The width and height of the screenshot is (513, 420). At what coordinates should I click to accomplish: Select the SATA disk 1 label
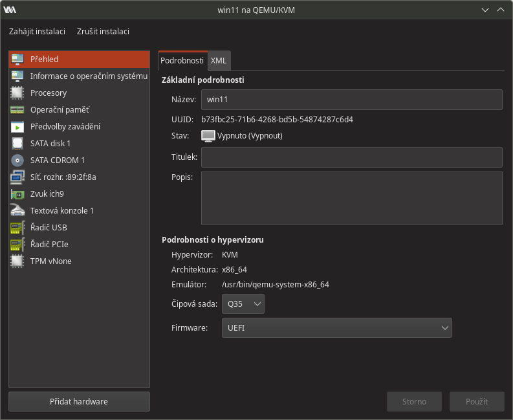(x=50, y=144)
